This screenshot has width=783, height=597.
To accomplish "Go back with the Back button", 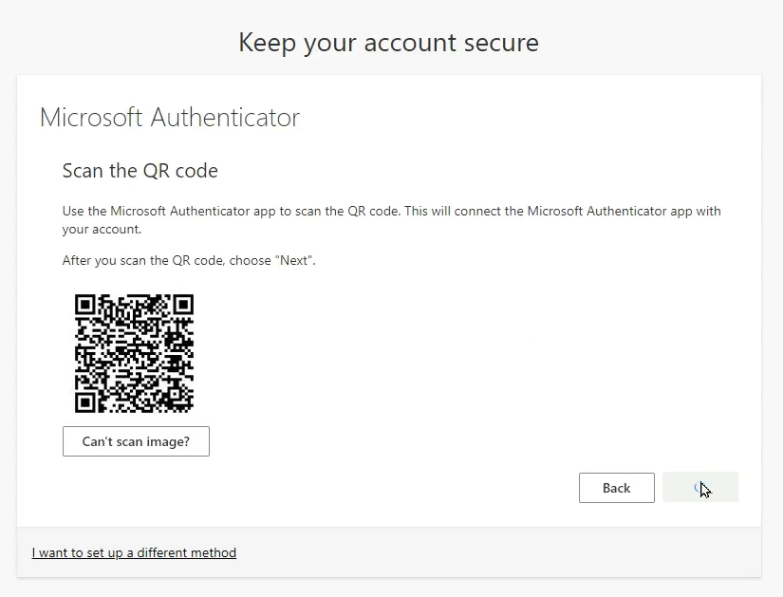I will tap(617, 488).
